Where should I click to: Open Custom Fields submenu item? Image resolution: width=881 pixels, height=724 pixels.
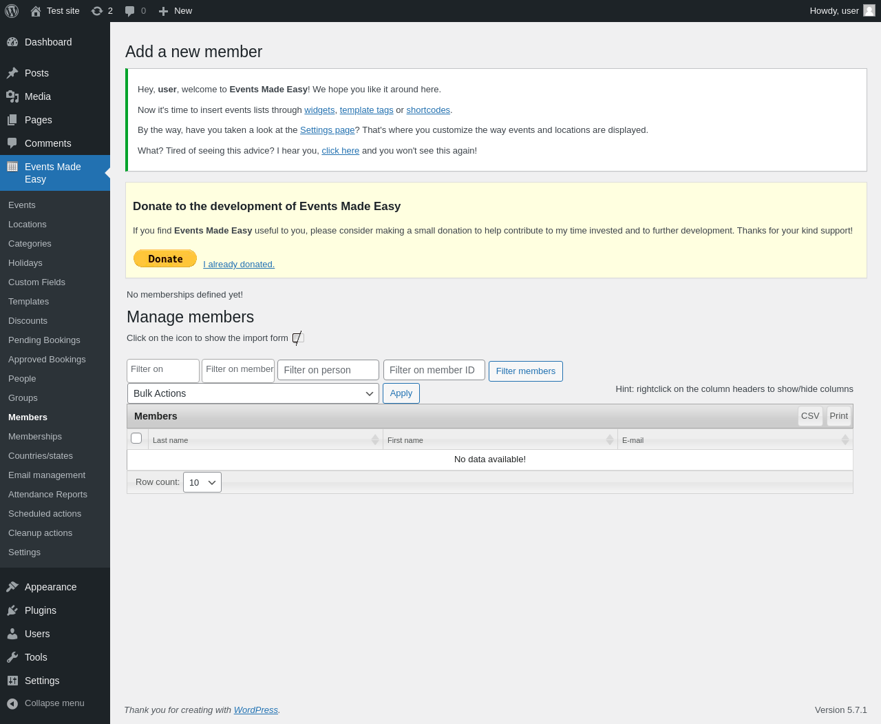click(x=36, y=282)
